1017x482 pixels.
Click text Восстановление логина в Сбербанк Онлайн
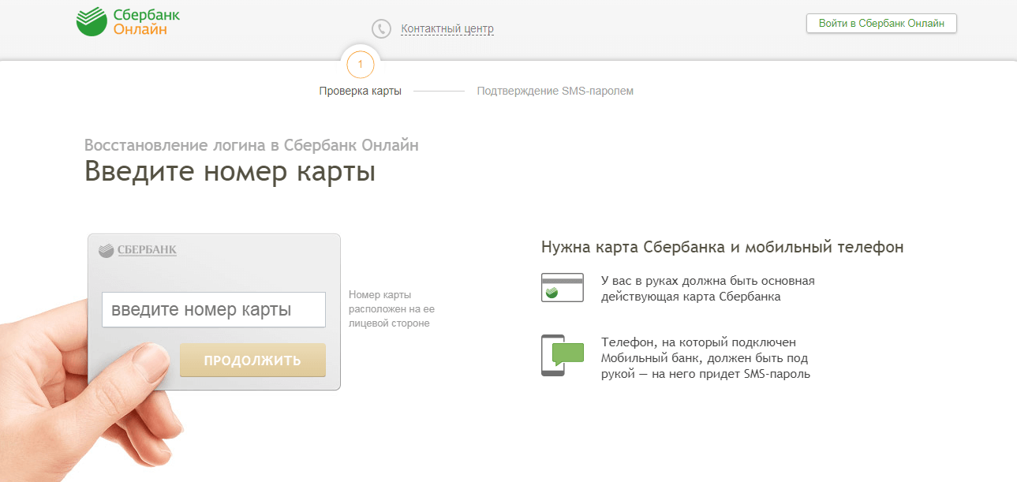[x=252, y=145]
